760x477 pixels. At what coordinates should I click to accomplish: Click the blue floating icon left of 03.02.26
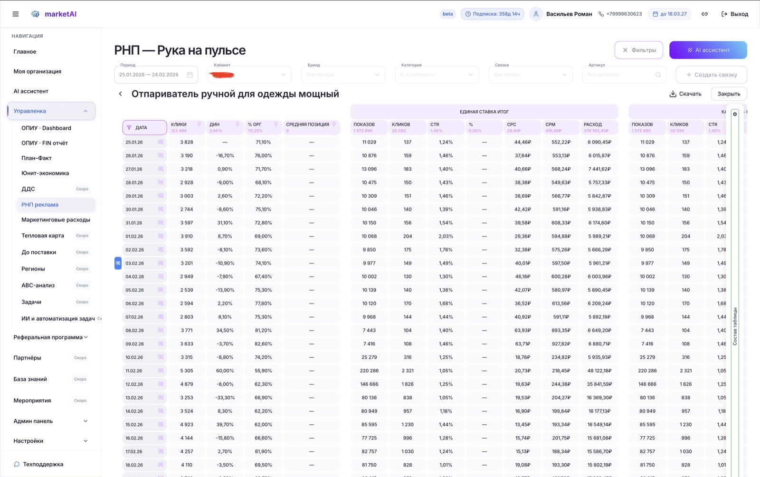118,263
